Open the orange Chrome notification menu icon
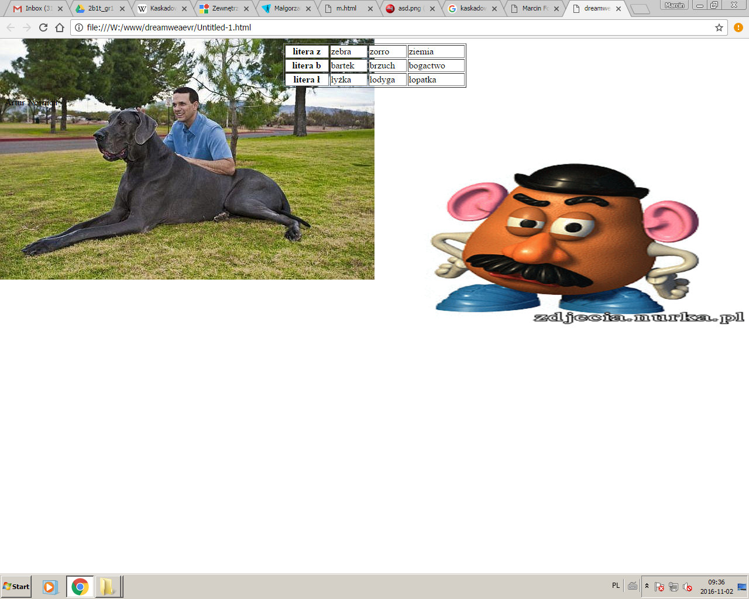 coord(738,27)
